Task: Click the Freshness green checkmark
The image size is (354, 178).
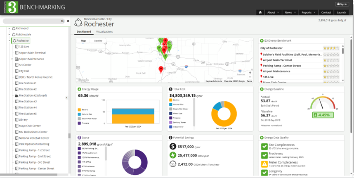Action: pos(264,156)
